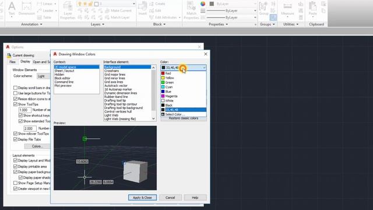373x210 pixels.
Task: Click the Match Properties tool
Action: (x=191, y=10)
